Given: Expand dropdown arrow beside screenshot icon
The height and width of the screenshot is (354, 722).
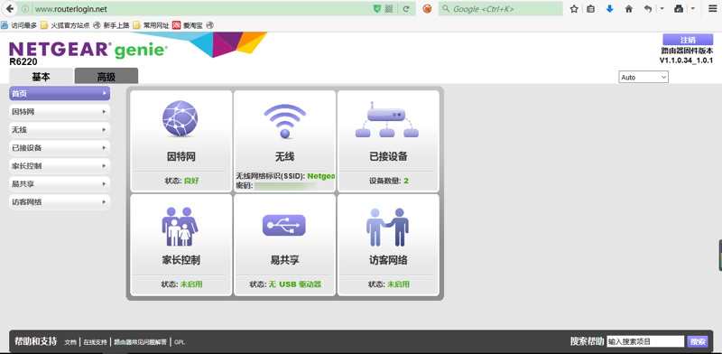Looking at the screenshot, I should (x=692, y=9).
